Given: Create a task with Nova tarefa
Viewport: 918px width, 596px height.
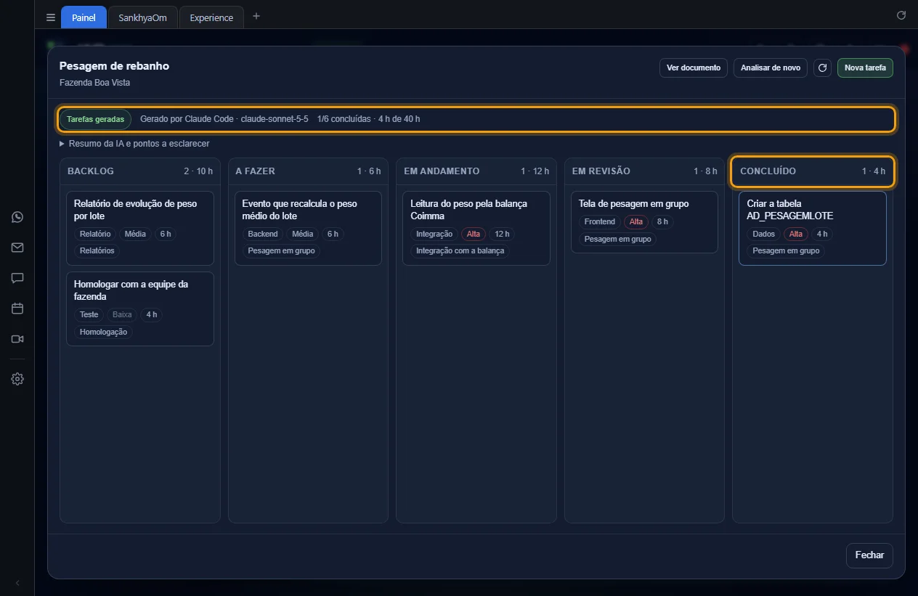Looking at the screenshot, I should [x=865, y=68].
